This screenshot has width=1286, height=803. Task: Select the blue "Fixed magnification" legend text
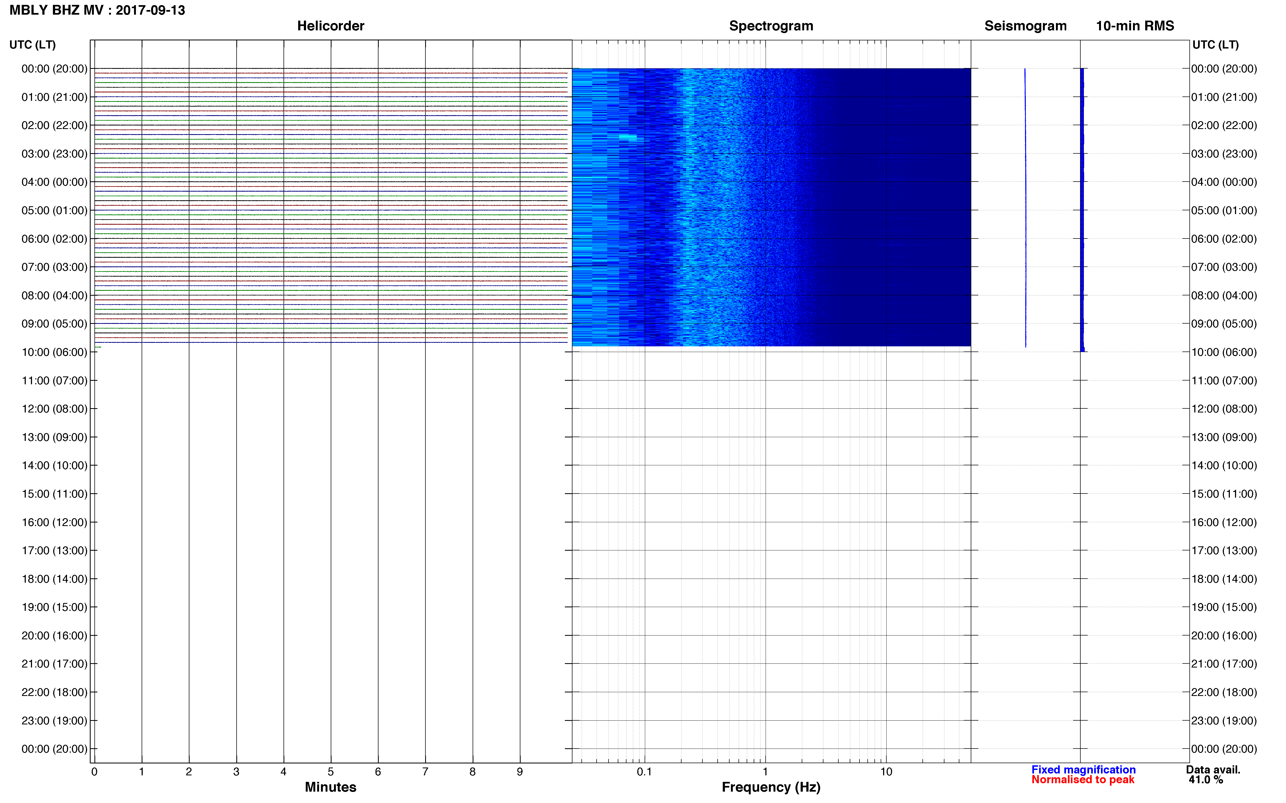(1083, 770)
